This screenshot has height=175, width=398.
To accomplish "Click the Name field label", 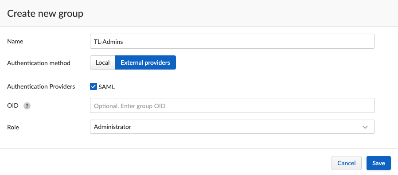I will click(x=15, y=41).
